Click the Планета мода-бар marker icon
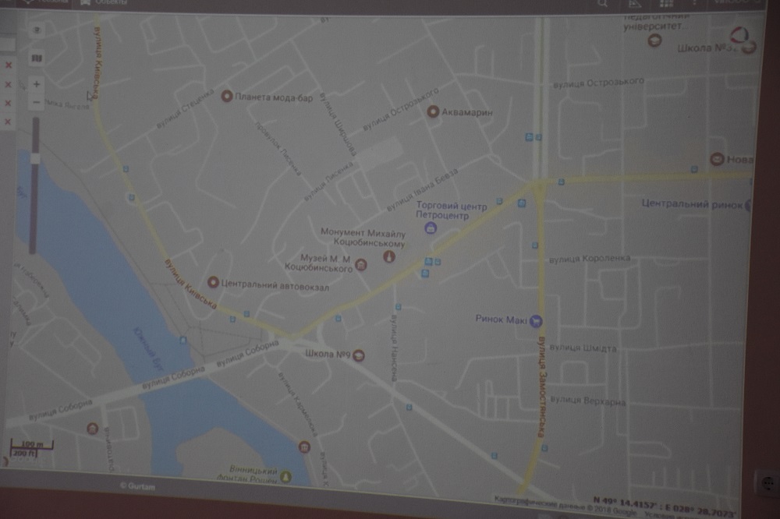 click(227, 96)
